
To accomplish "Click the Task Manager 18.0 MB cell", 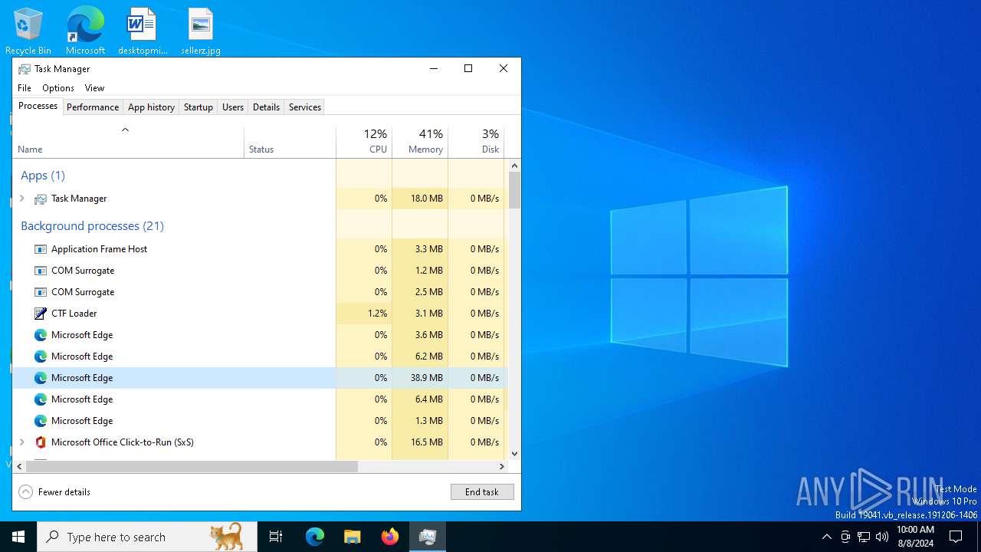I will [x=420, y=199].
